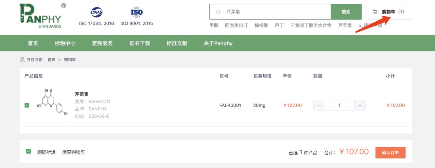
Task: Click the magnifier icon in search box
Action: [x=218, y=12]
